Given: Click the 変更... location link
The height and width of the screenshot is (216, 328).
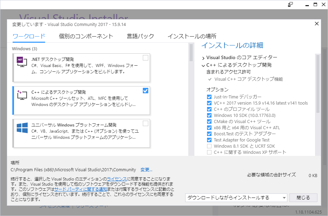Looking at the screenshot, I should tap(146, 170).
